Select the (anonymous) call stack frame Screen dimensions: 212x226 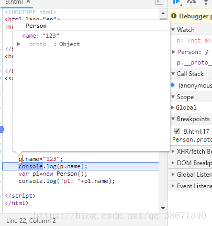coord(195,85)
